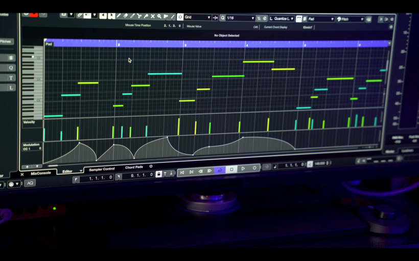The image size is (419, 261).
Task: Toggle Acoustic Feedback speaker icon
Action: (x=103, y=16)
